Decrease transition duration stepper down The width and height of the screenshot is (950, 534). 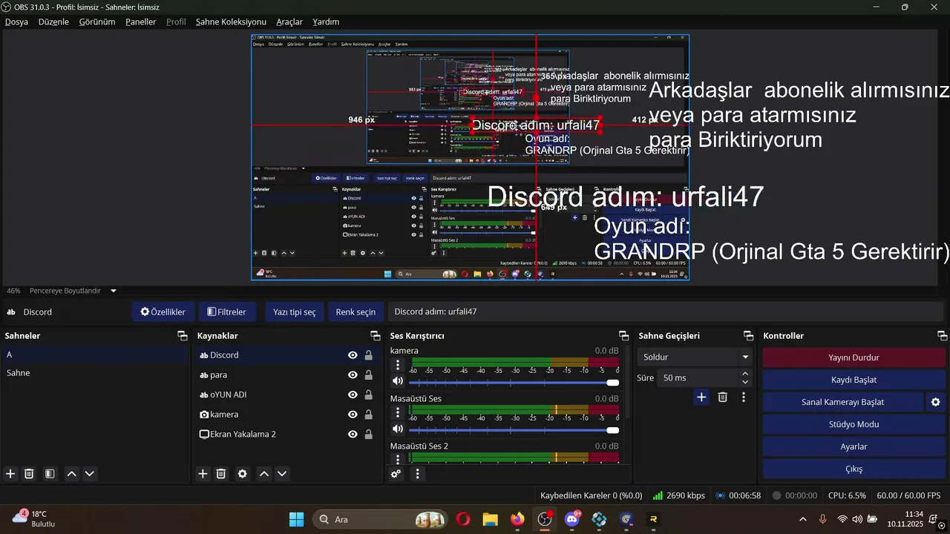pyautogui.click(x=745, y=382)
